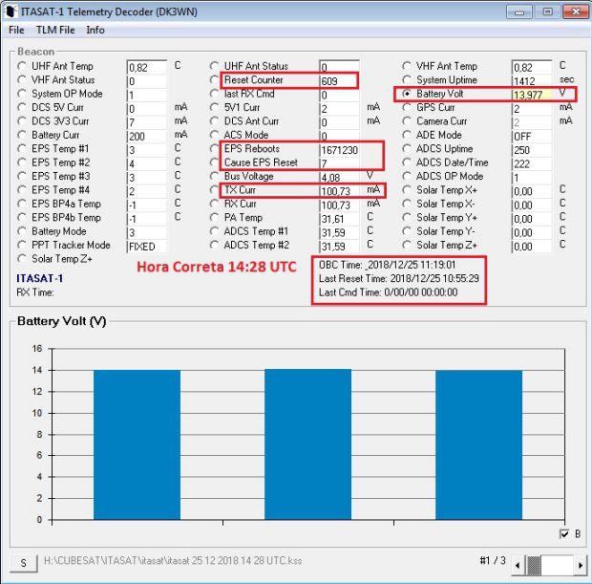Click the S button at bottom left
The width and height of the screenshot is (592, 584).
click(22, 563)
